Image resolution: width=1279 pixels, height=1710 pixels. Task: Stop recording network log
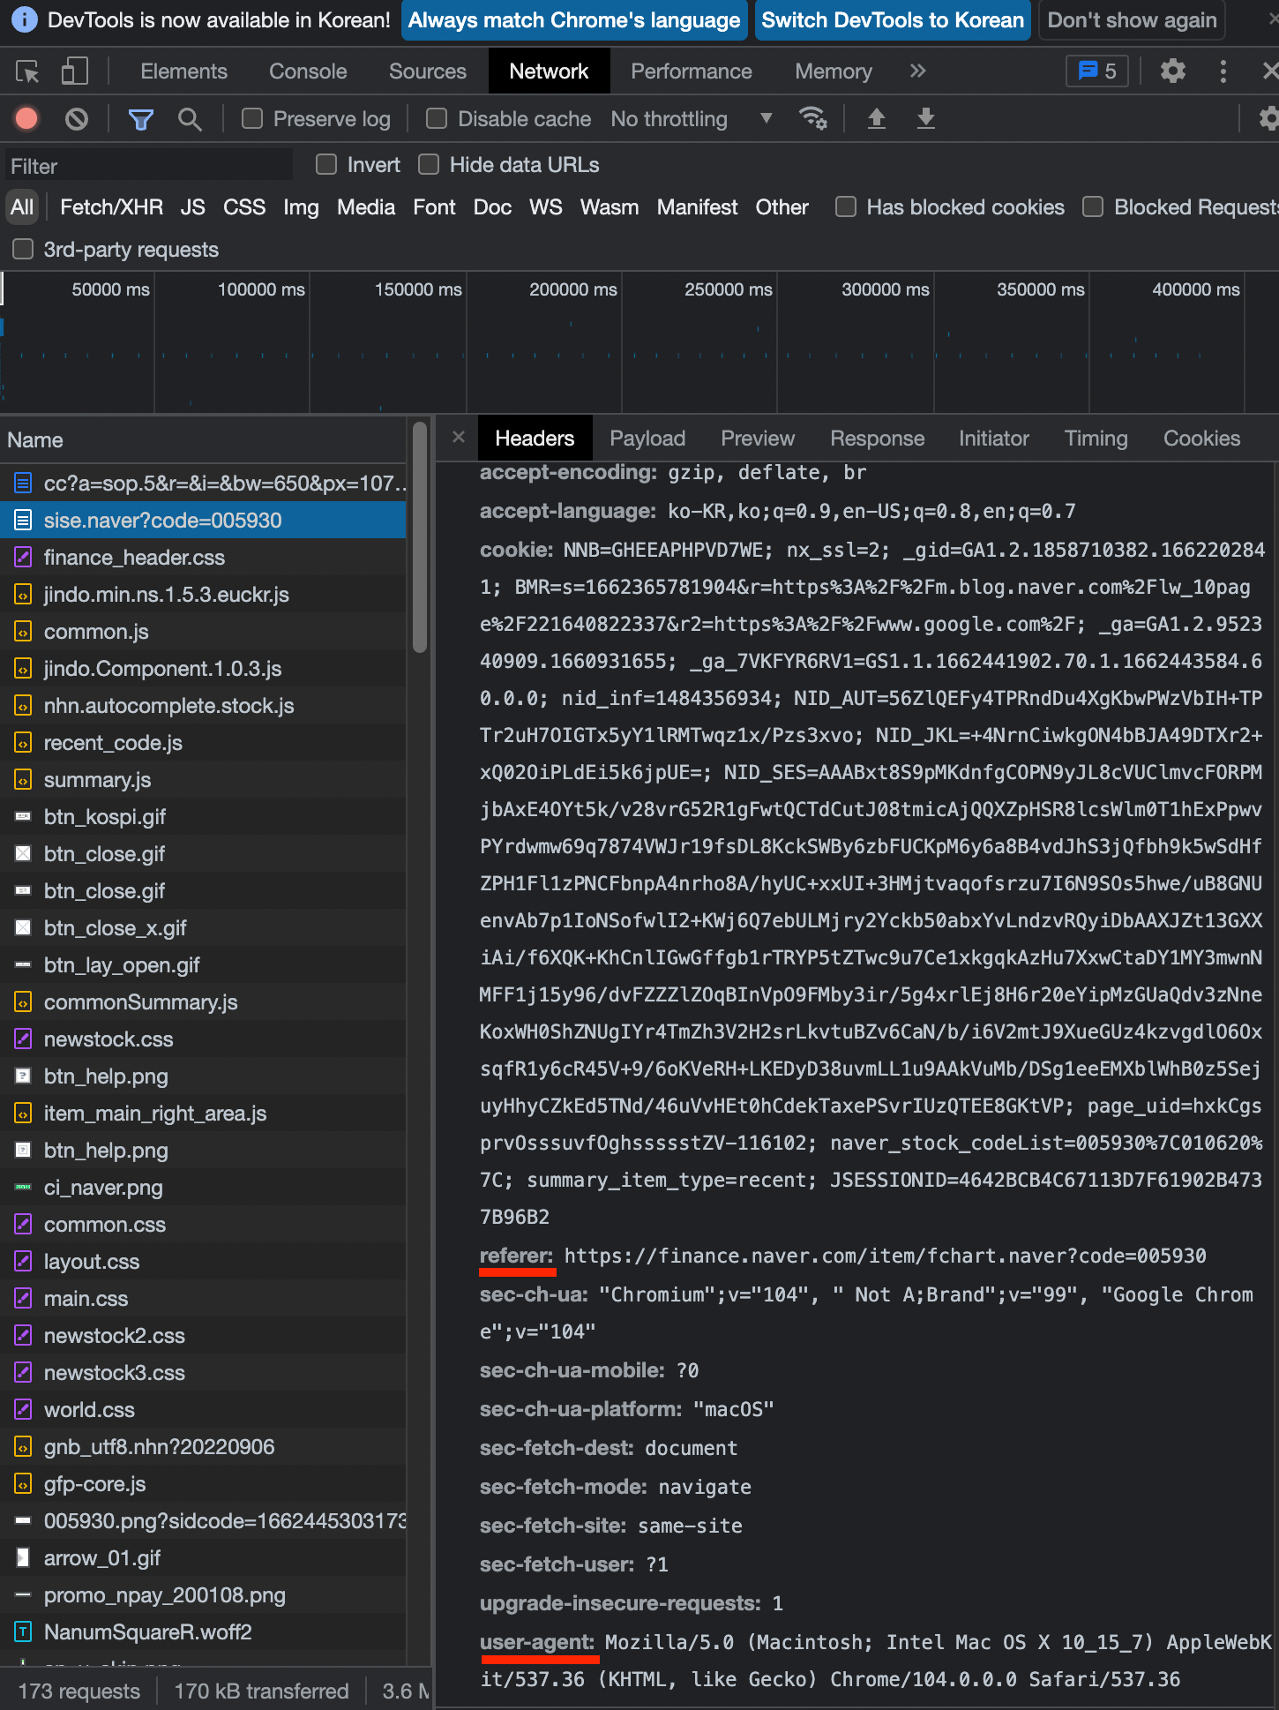(x=26, y=118)
